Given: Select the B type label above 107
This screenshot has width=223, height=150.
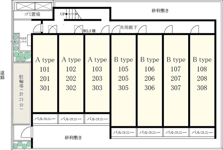Looking at the screenshot, I should coord(176,60).
